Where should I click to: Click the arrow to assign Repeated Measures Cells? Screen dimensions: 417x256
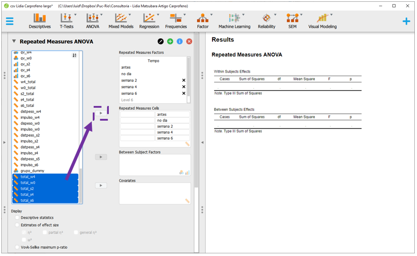pyautogui.click(x=101, y=114)
